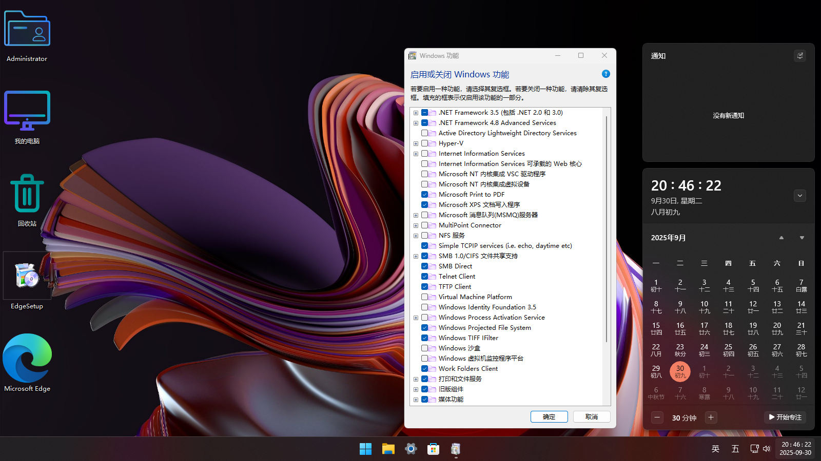Screen dimensions: 821x461
Task: Open the Windows Start button
Action: pos(365,449)
